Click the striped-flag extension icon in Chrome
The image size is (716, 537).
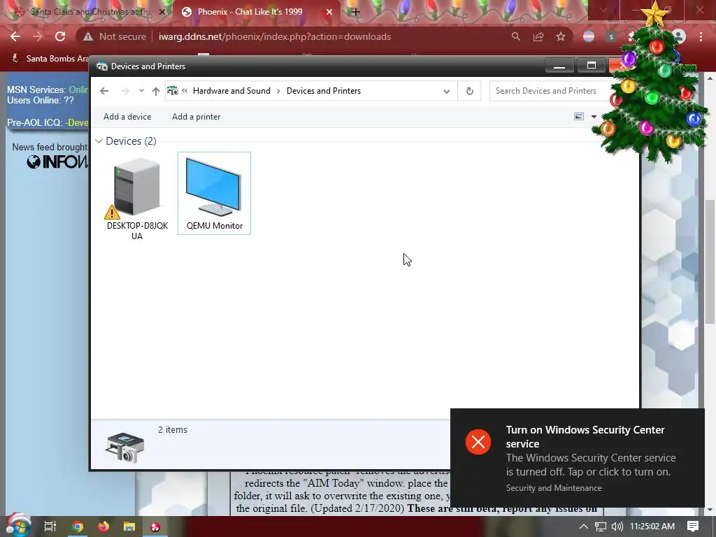pyautogui.click(x=589, y=36)
